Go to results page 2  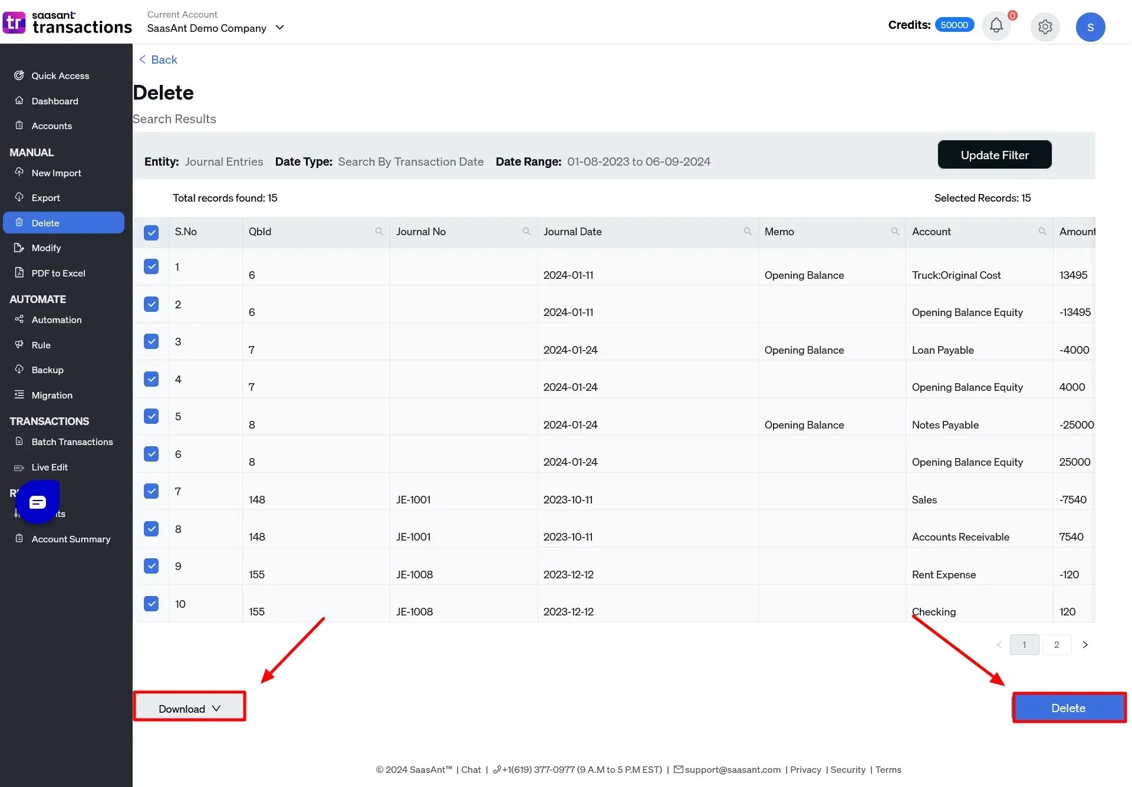(1057, 644)
